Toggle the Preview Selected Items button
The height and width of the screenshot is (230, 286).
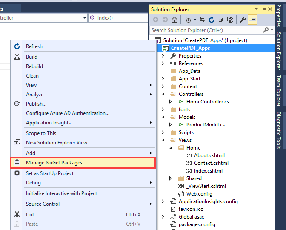(252, 20)
